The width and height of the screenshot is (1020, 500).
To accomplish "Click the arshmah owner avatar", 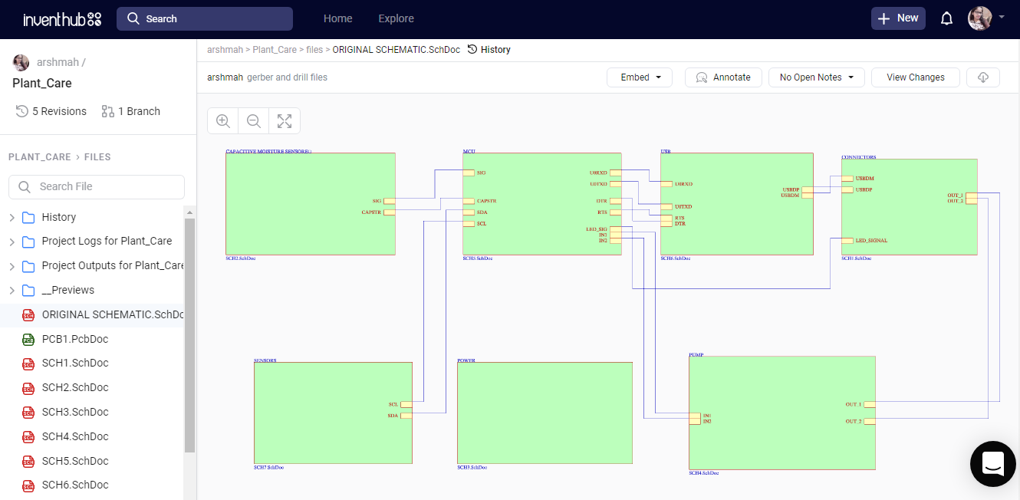I will coord(21,62).
